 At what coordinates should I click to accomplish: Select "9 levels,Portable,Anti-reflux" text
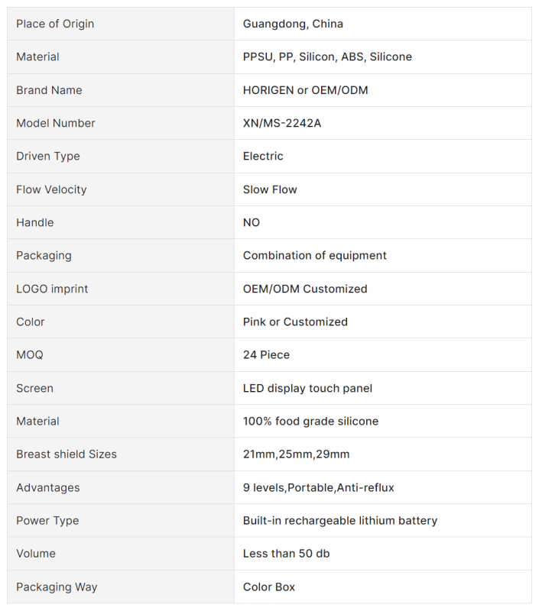318,487
